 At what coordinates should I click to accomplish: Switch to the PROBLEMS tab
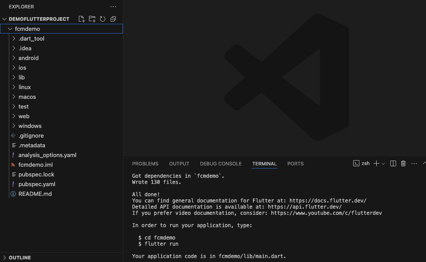coord(145,164)
